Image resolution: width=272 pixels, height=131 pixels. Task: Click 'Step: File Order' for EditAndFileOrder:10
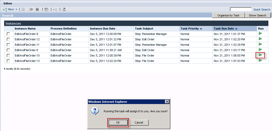(x=144, y=55)
